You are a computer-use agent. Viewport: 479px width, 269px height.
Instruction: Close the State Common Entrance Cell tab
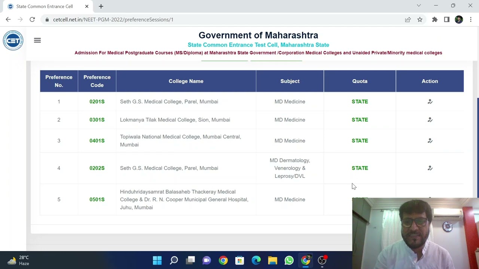(87, 6)
